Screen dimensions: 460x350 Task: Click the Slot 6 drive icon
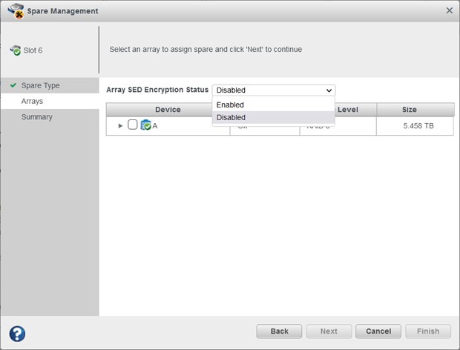pos(16,50)
